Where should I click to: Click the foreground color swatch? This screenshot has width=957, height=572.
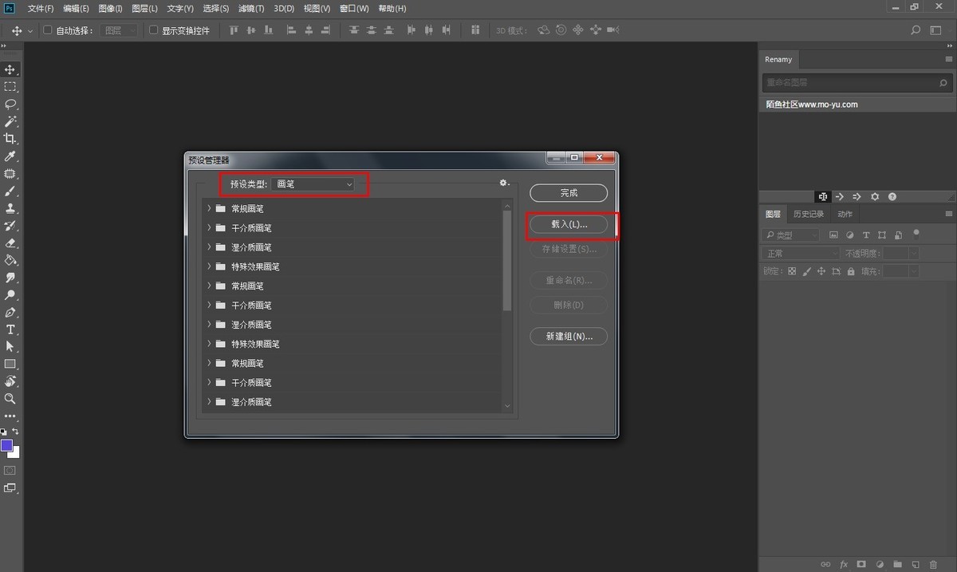(x=6, y=445)
